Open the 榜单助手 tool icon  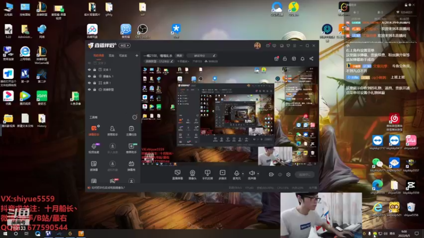131,148
